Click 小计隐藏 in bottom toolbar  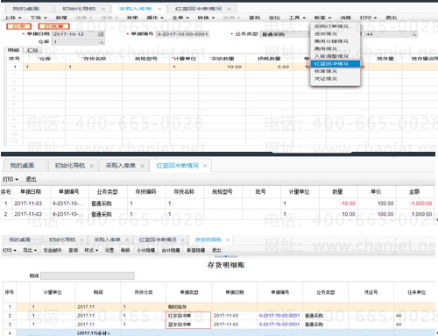coord(145,250)
